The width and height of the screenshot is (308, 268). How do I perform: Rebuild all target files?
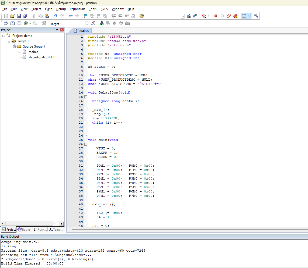click(x=19, y=23)
